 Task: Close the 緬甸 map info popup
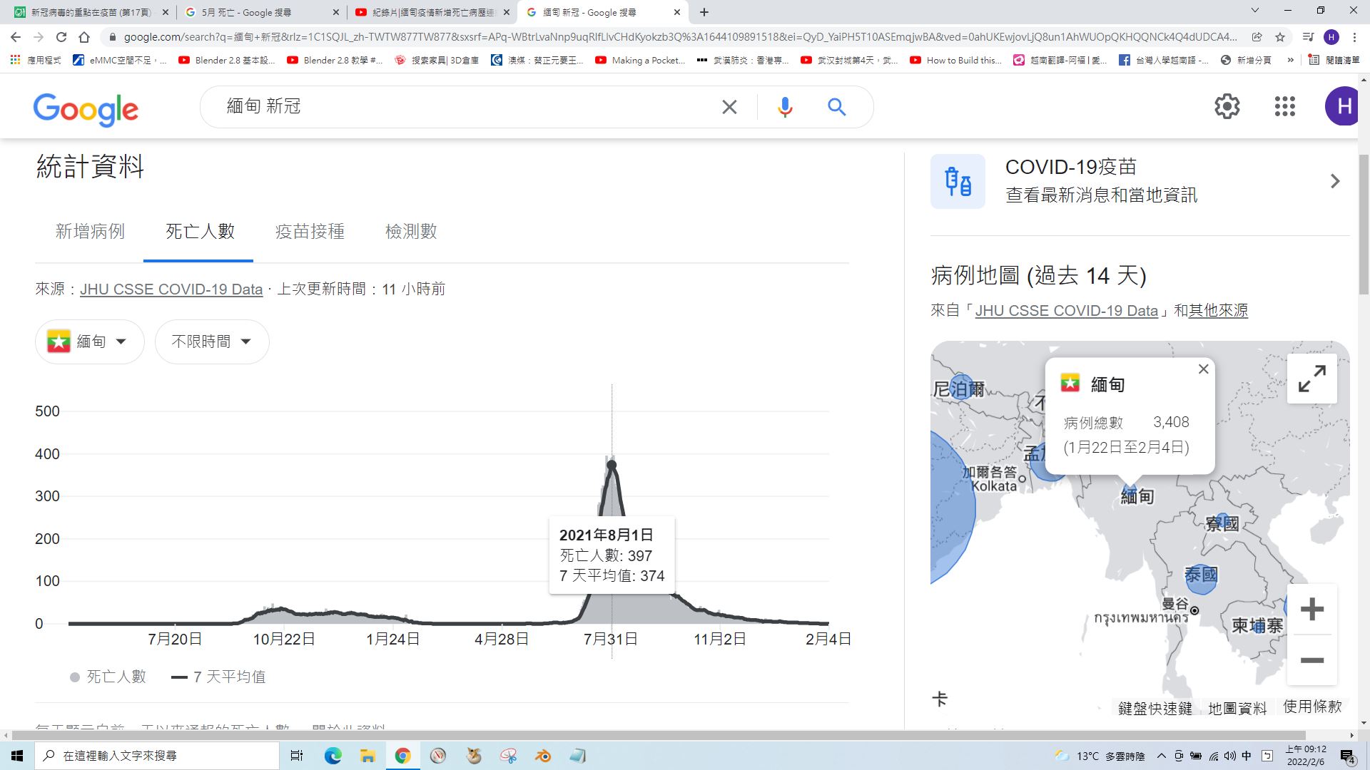[1203, 369]
